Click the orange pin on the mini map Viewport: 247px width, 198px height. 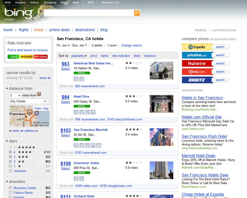point(29,112)
